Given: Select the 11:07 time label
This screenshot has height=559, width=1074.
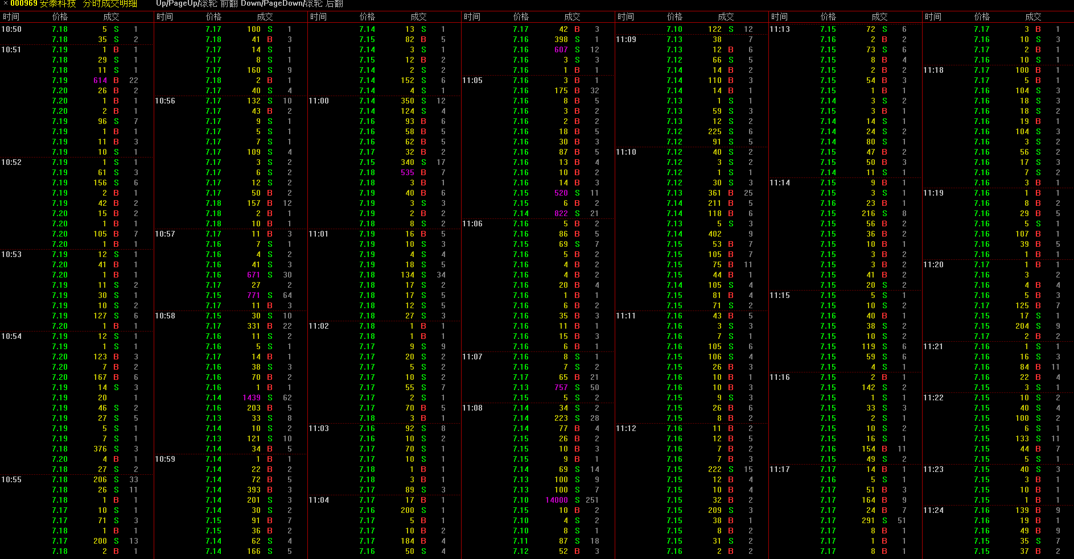Looking at the screenshot, I should point(472,357).
